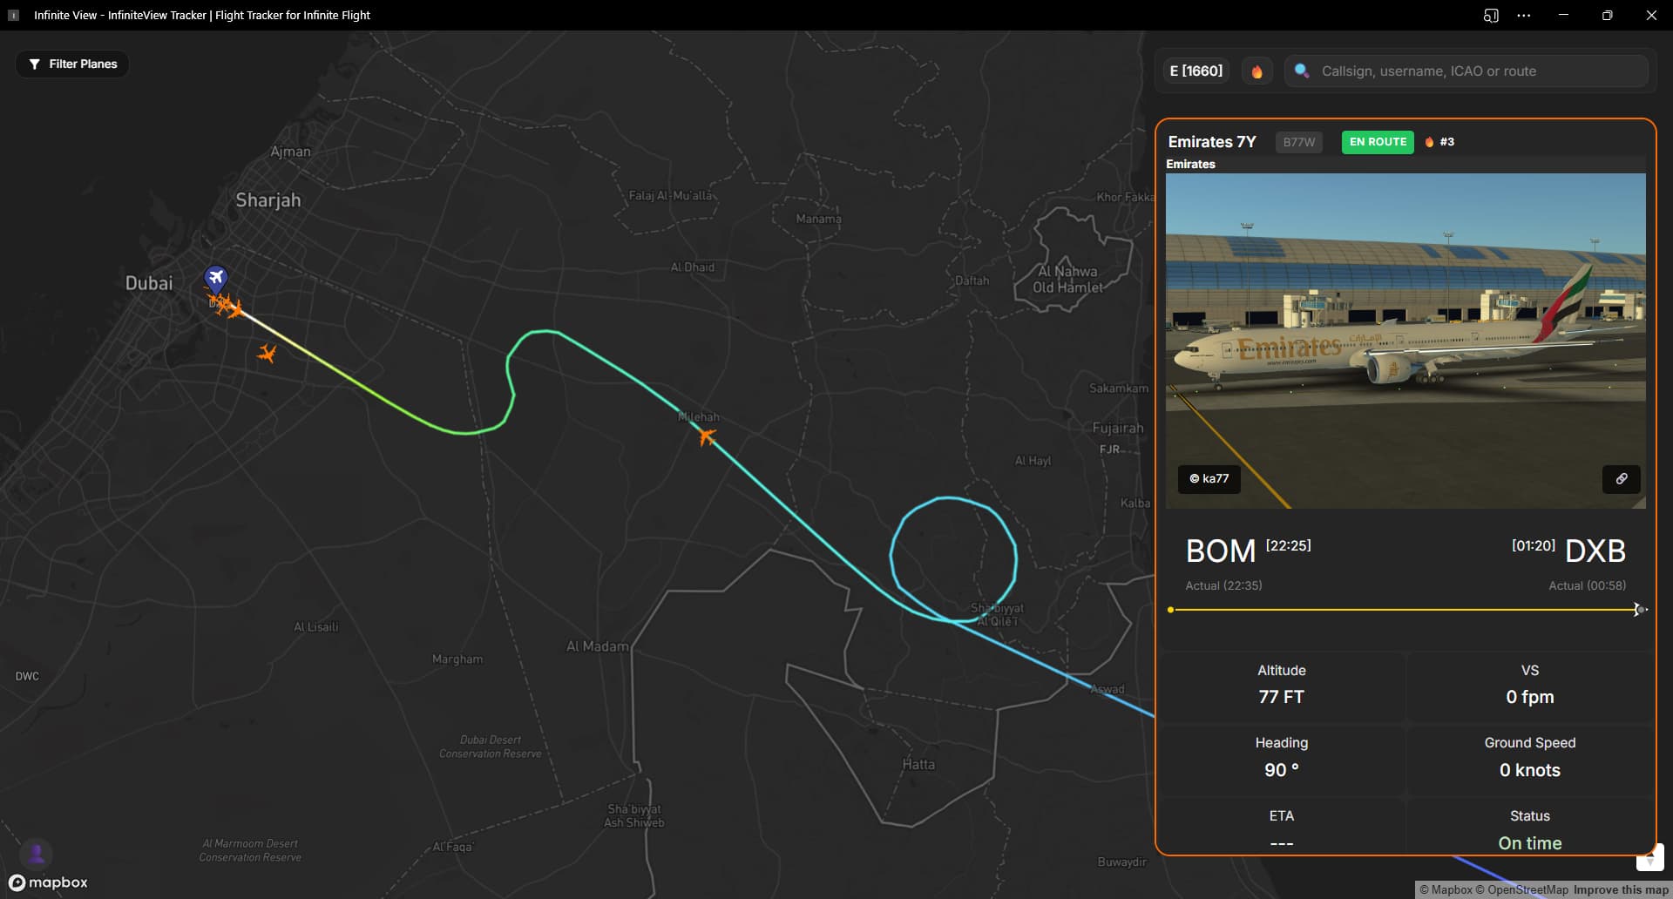This screenshot has width=1673, height=899.
Task: Select the plane icon near Mleiha
Action: click(708, 436)
